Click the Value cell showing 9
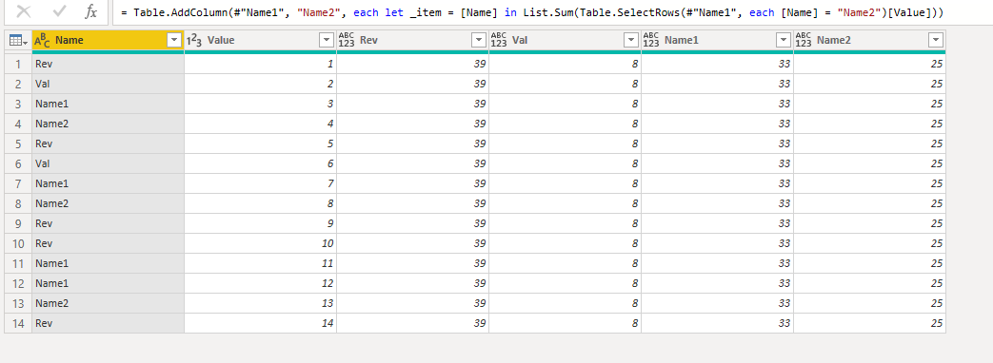The width and height of the screenshot is (993, 363). coord(260,223)
